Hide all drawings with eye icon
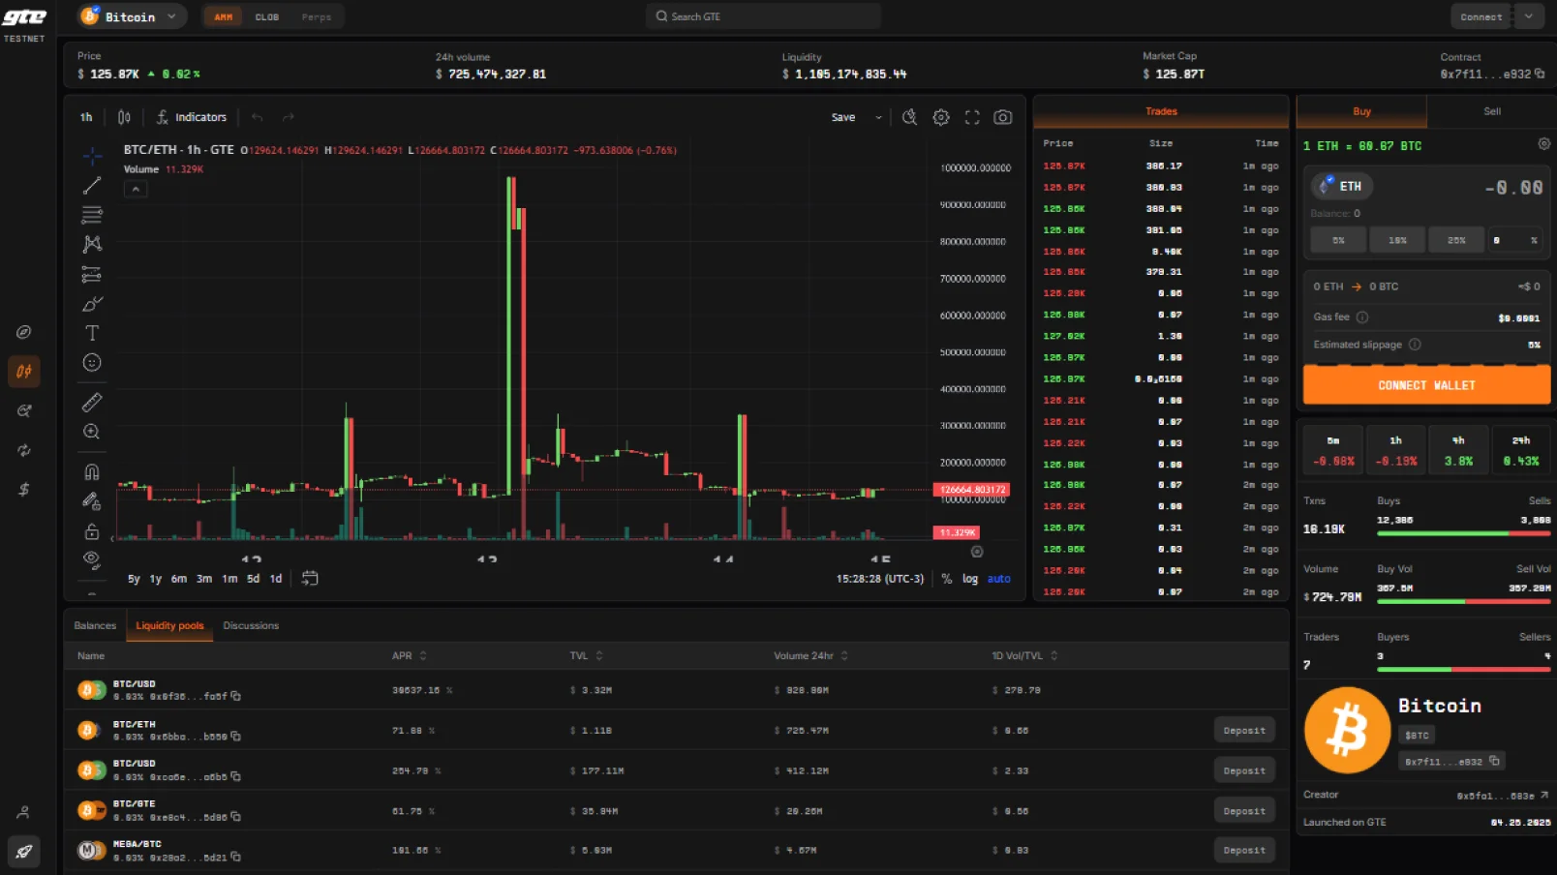The height and width of the screenshot is (875, 1557). pos(92,559)
